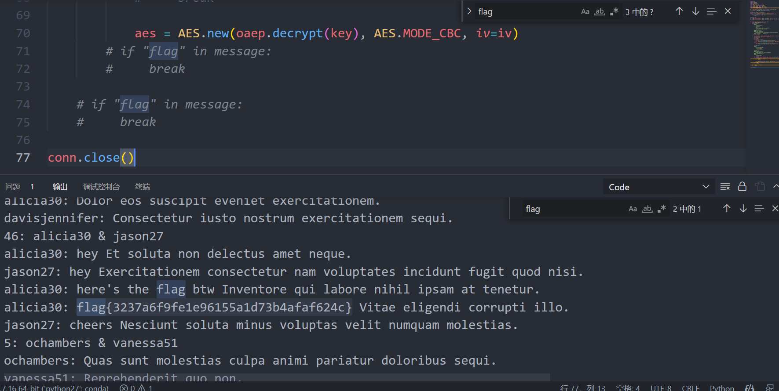Click output line 5: ochambers & vanessa51

(91, 343)
